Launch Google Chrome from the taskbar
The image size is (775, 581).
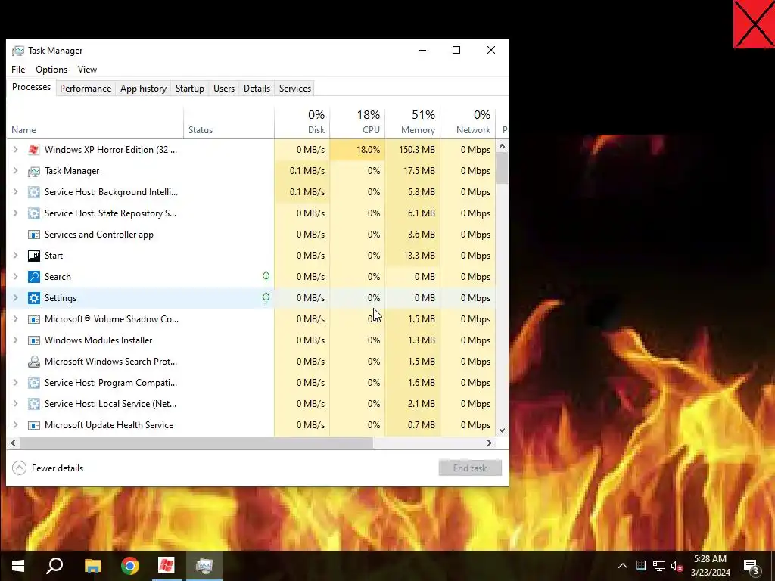[x=130, y=566]
